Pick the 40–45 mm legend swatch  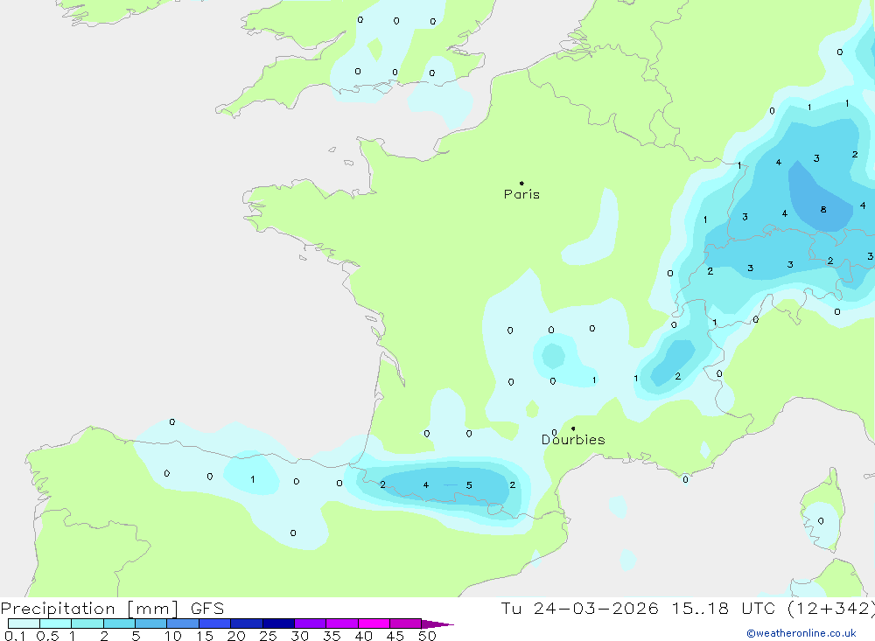(x=374, y=624)
